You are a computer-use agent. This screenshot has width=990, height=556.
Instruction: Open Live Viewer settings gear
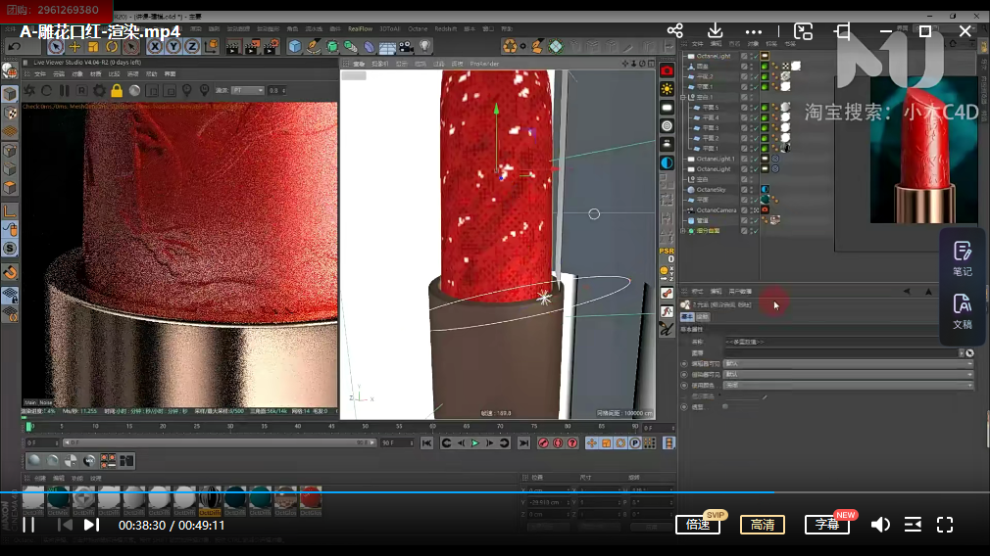[99, 91]
